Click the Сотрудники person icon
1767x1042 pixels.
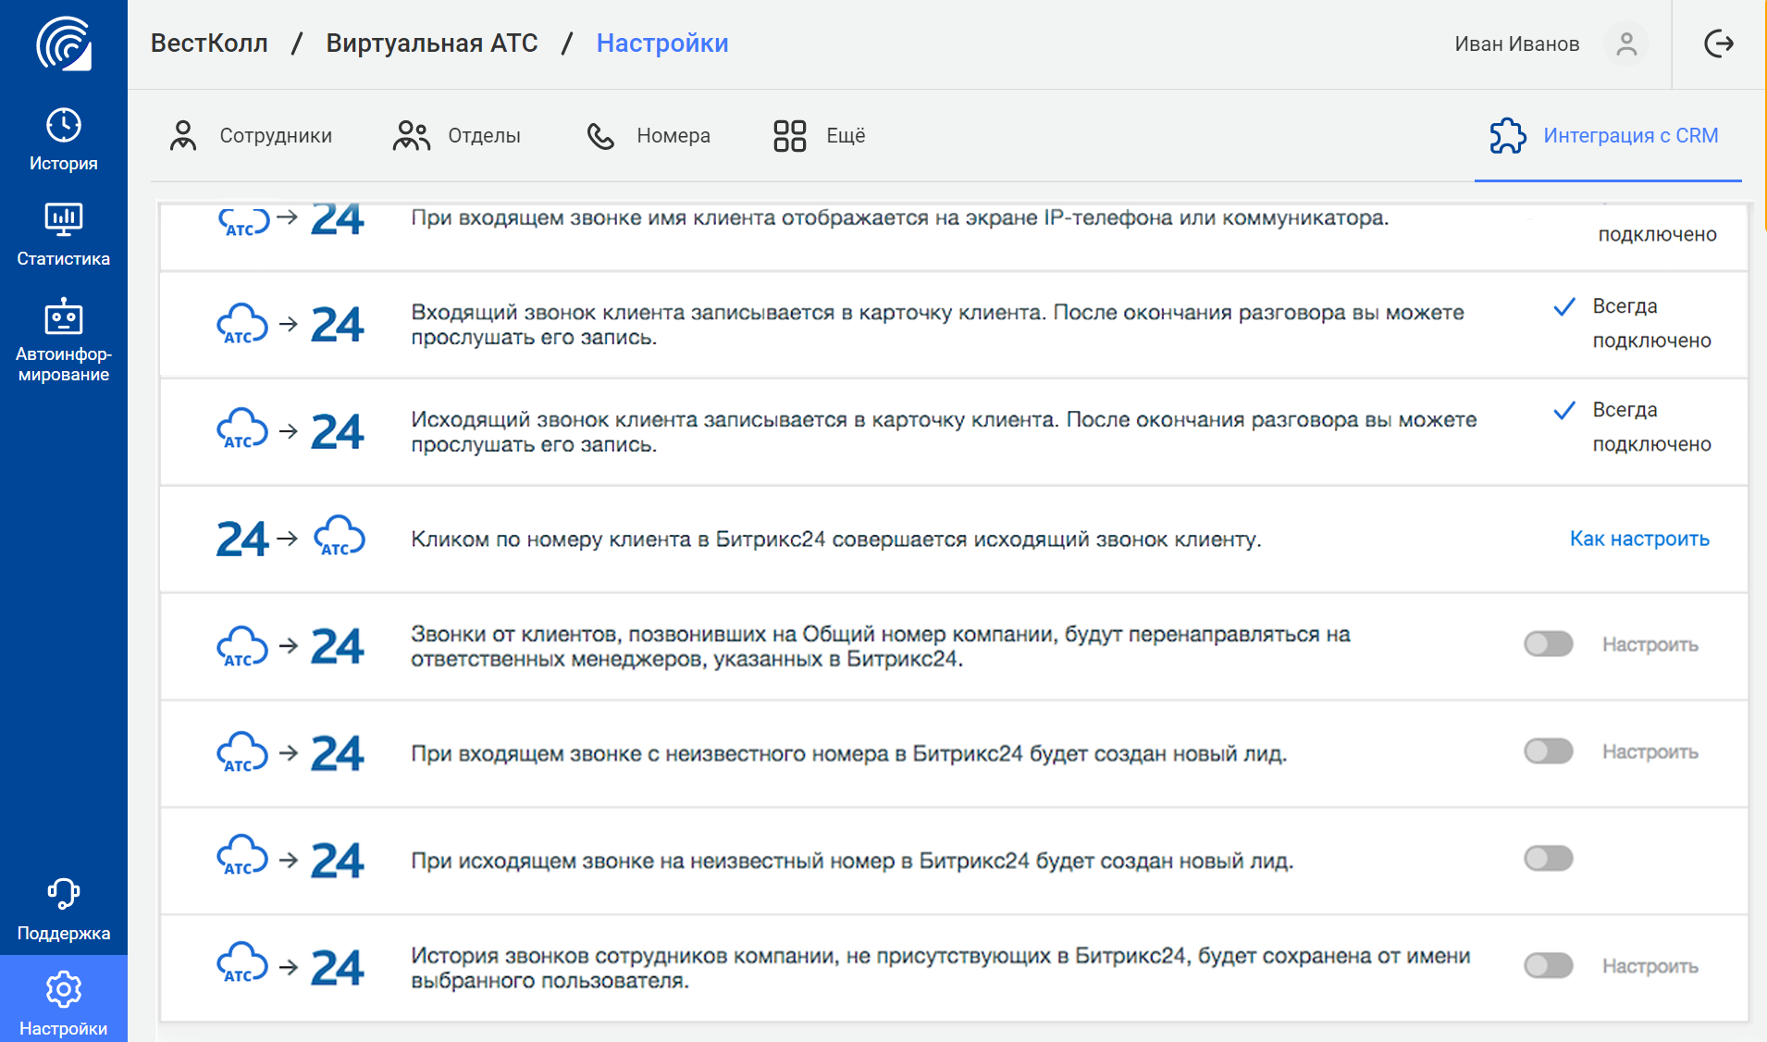coord(183,135)
